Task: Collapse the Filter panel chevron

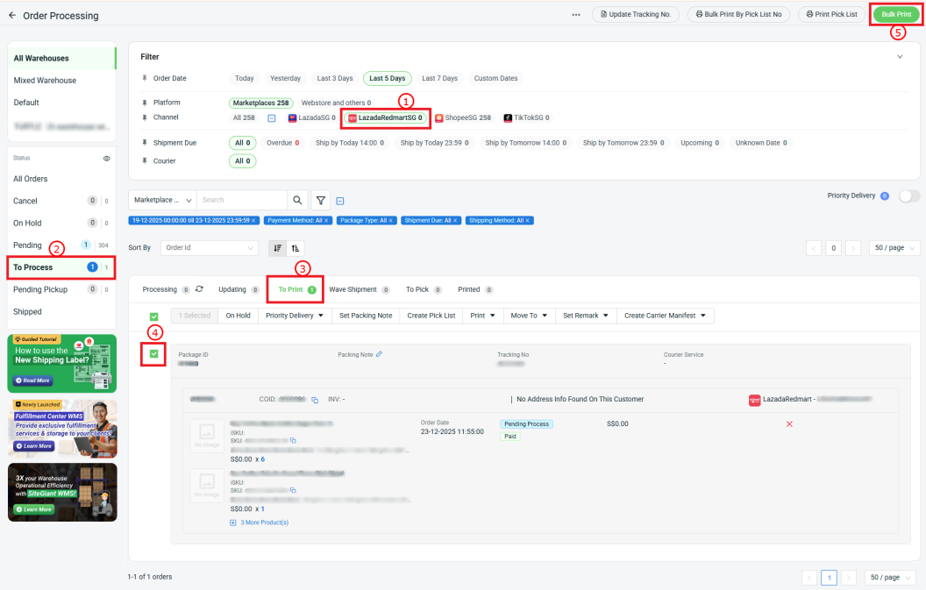Action: pyautogui.click(x=899, y=57)
